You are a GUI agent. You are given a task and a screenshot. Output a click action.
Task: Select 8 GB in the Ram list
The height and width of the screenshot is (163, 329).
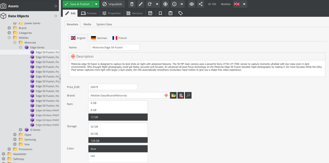(118, 110)
